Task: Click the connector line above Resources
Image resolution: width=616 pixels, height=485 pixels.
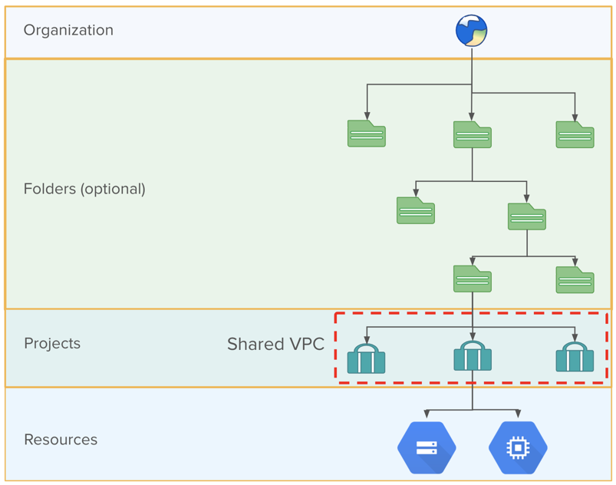Action: click(x=472, y=399)
